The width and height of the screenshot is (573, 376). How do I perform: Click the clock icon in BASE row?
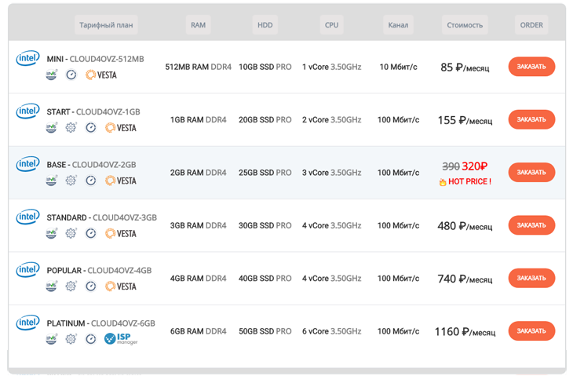pyautogui.click(x=91, y=181)
